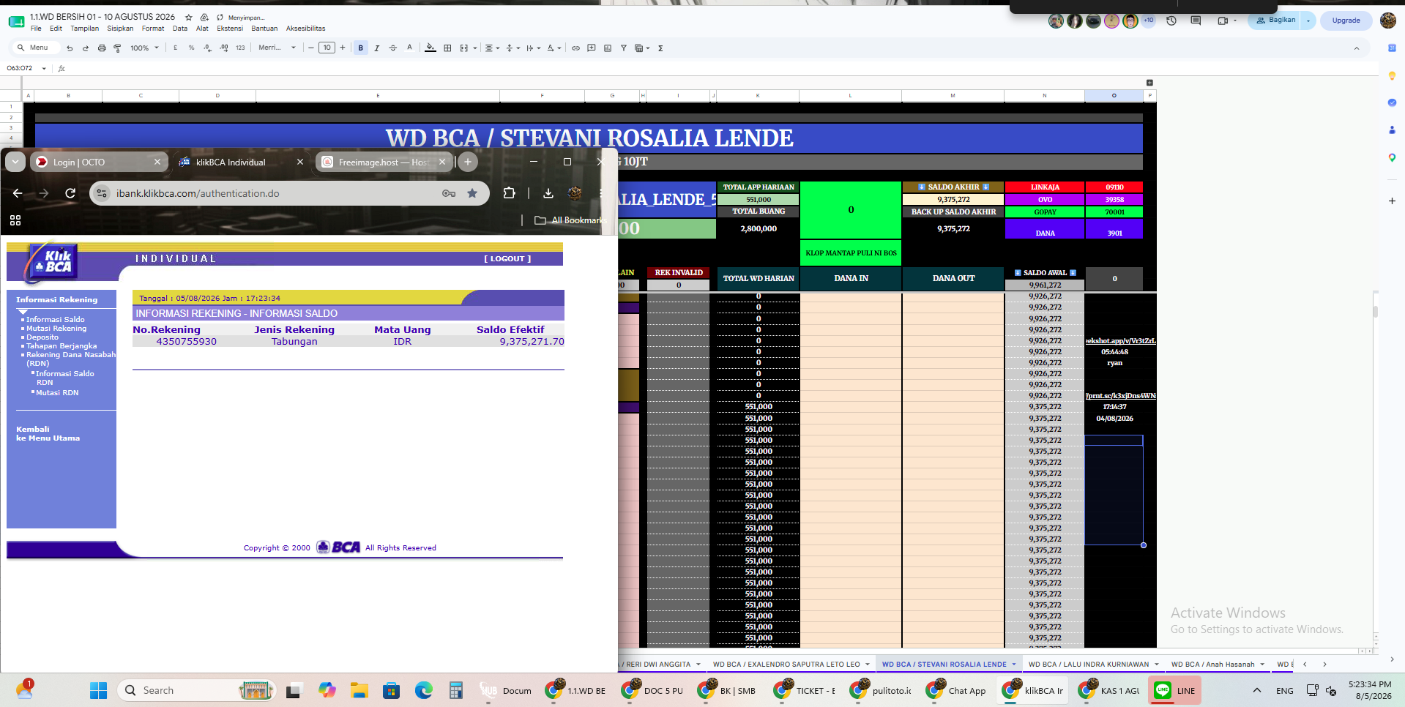
Task: Open the Ekstensi menu
Action: 230,29
